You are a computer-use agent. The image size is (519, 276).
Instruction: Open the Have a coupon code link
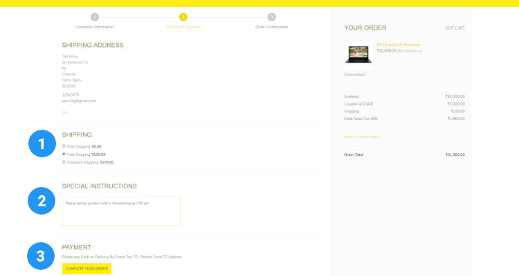[x=362, y=137]
